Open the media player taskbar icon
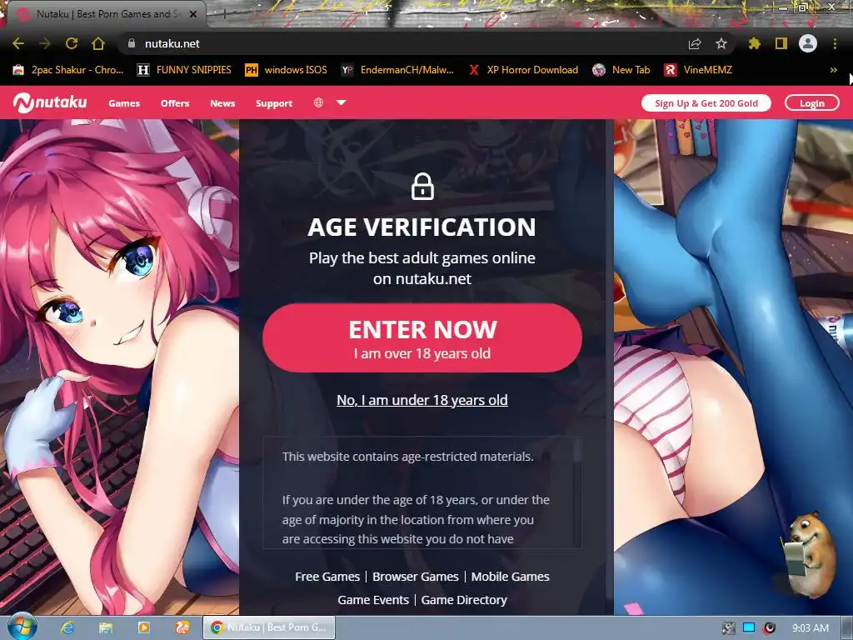This screenshot has height=640, width=853. pyautogui.click(x=144, y=627)
